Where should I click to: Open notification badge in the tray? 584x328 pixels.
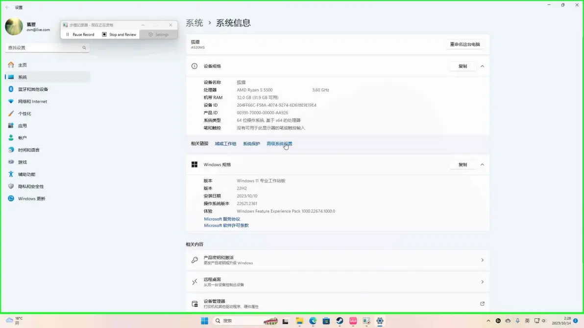576,321
